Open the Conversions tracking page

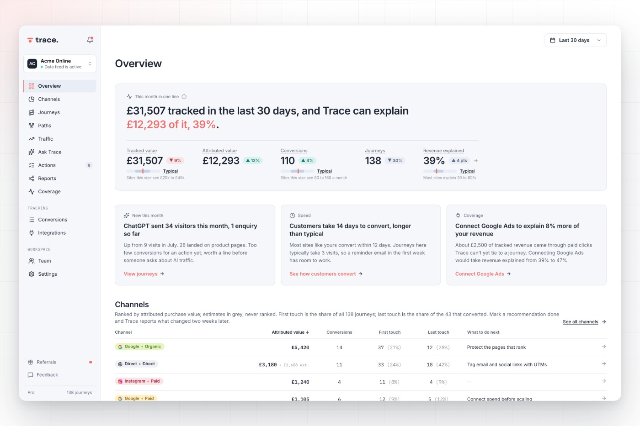click(x=60, y=220)
